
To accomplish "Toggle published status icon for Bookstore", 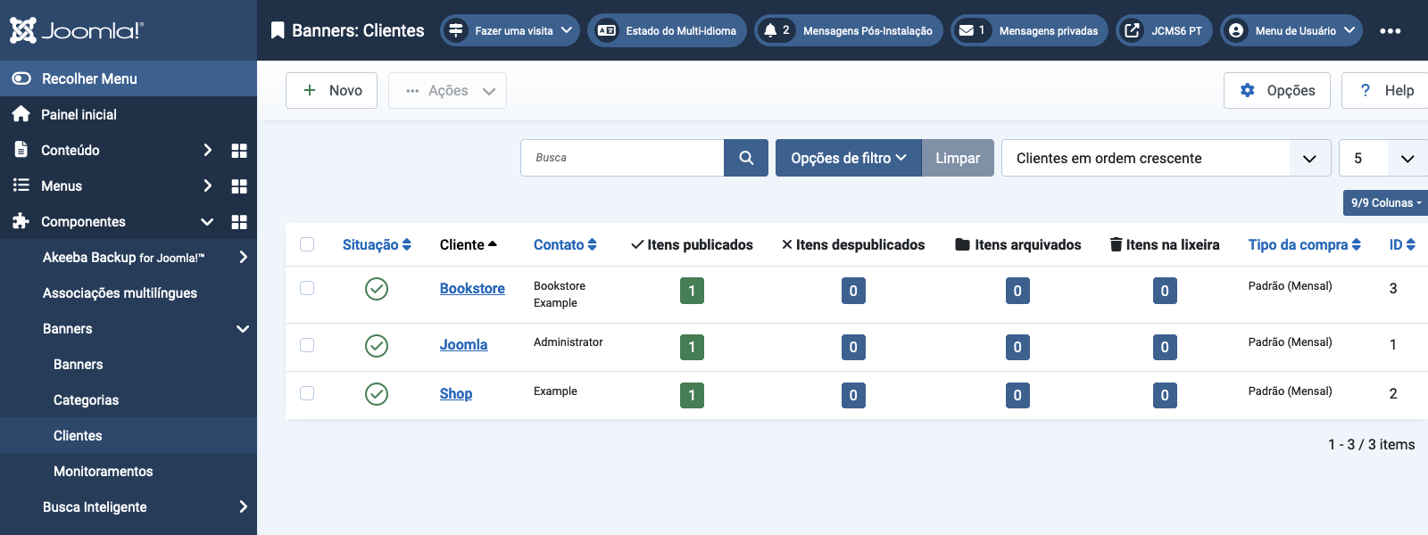I will [x=377, y=289].
